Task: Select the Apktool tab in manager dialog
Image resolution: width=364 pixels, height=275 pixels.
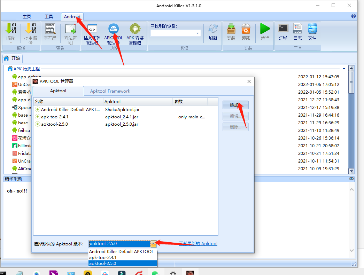Action: coord(58,91)
